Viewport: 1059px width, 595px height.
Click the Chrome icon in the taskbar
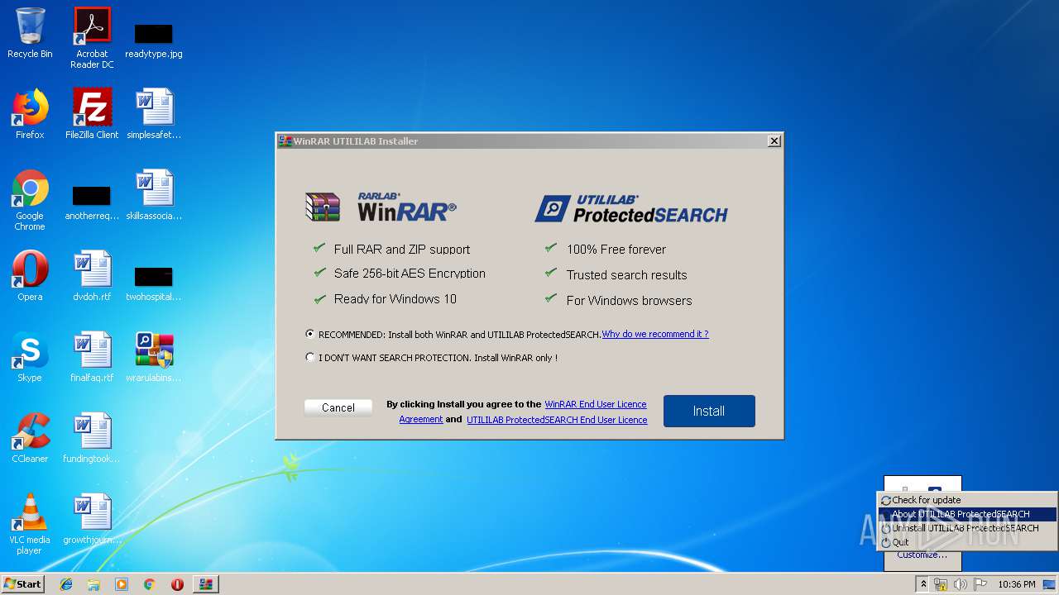(149, 584)
